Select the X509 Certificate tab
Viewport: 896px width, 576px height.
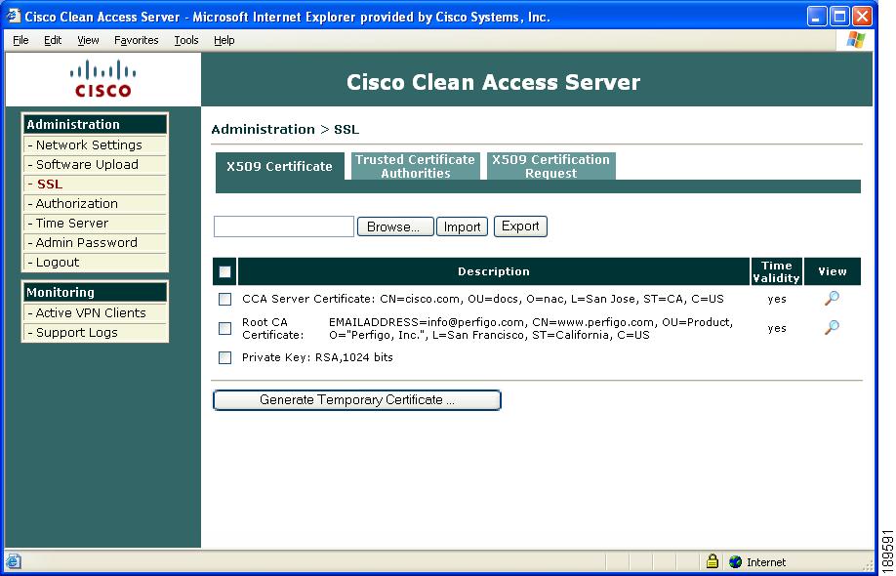pos(279,166)
